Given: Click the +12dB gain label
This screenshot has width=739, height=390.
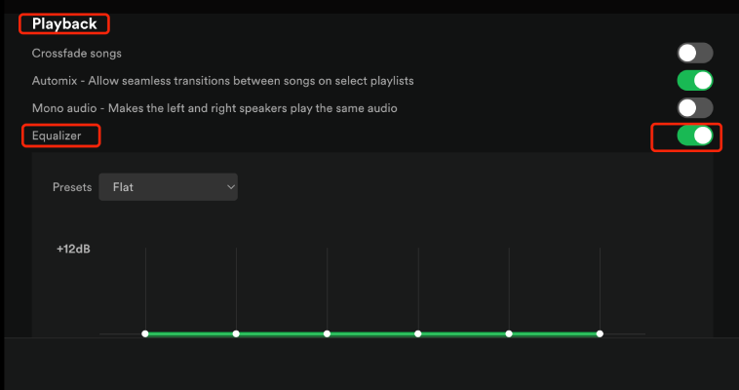Looking at the screenshot, I should click(x=73, y=250).
